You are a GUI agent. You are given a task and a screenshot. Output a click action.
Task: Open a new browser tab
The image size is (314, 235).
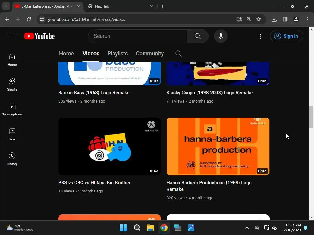click(163, 6)
